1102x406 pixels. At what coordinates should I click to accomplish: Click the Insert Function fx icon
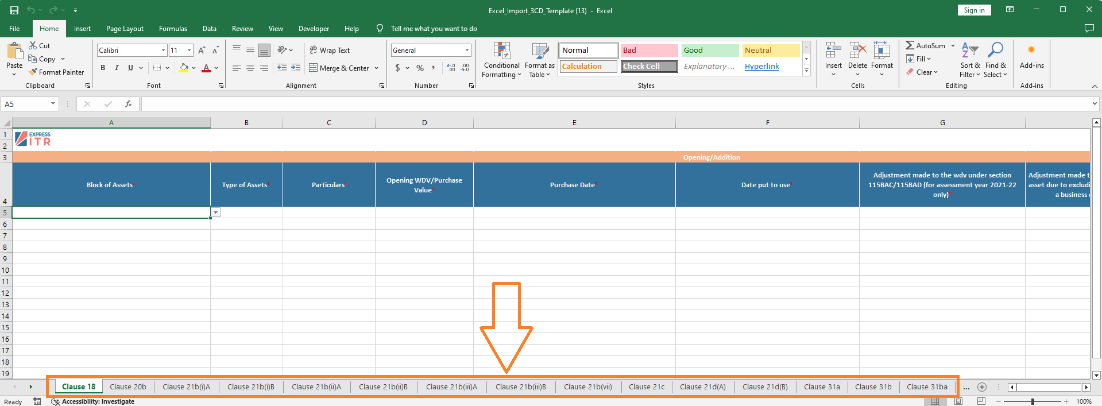click(x=129, y=104)
